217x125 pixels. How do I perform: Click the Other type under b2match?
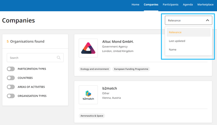(106, 93)
